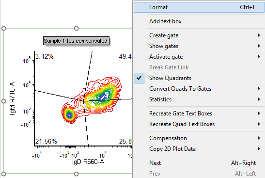Select the 3.12% quadrant label

click(x=45, y=57)
